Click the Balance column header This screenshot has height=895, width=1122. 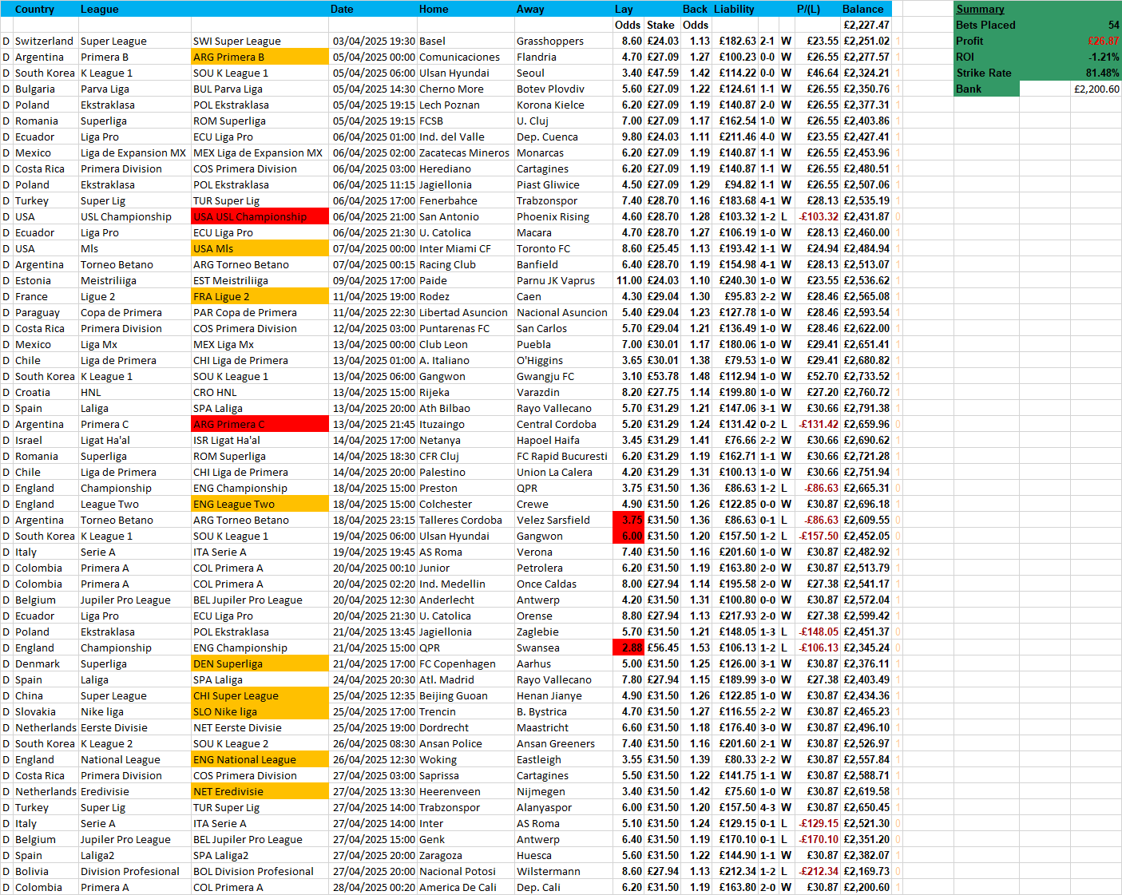[x=863, y=9]
